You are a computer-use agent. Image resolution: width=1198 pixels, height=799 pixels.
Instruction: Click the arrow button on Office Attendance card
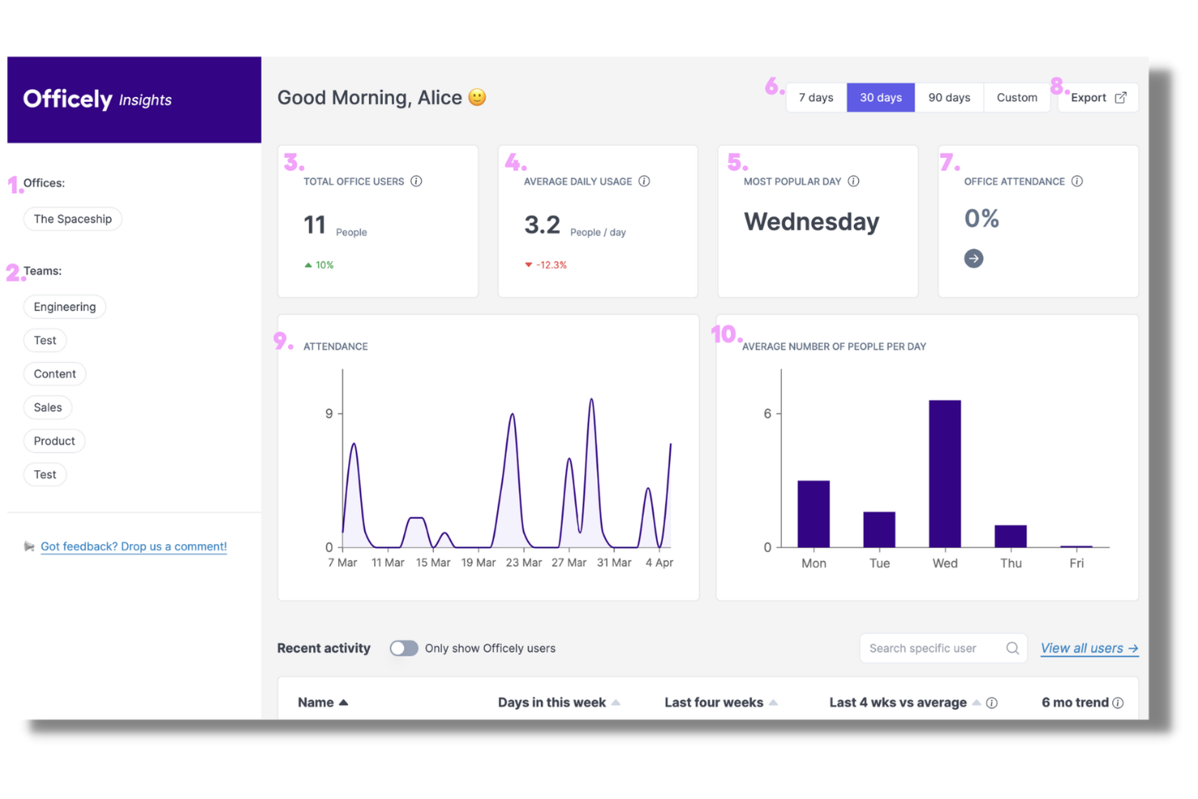click(x=974, y=258)
